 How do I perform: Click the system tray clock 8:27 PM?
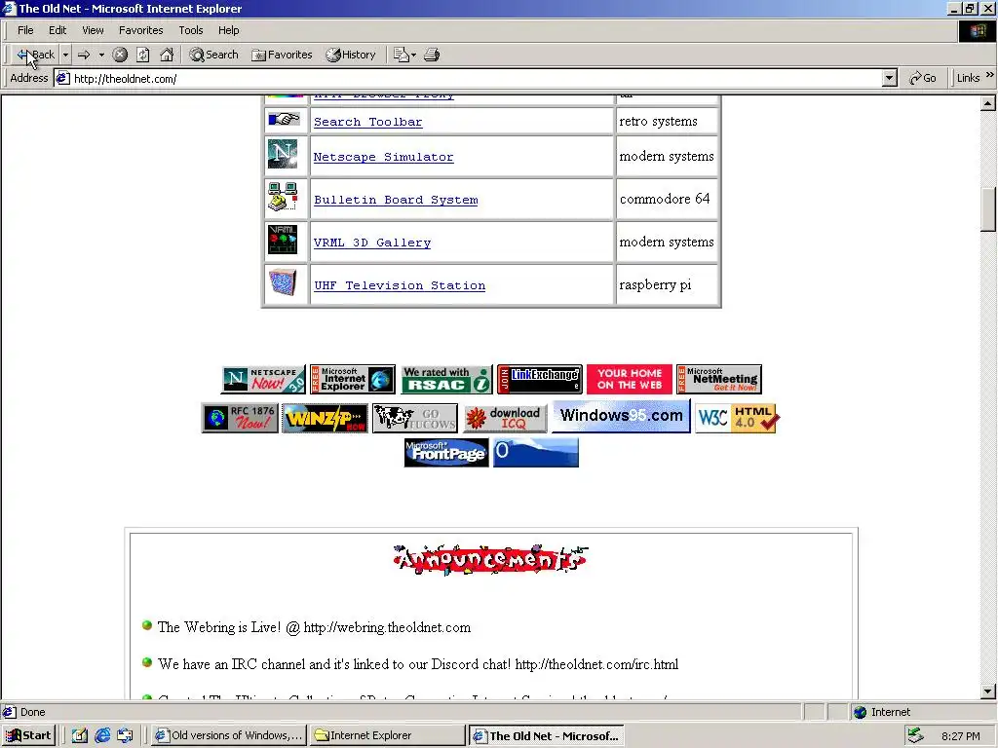tap(960, 736)
